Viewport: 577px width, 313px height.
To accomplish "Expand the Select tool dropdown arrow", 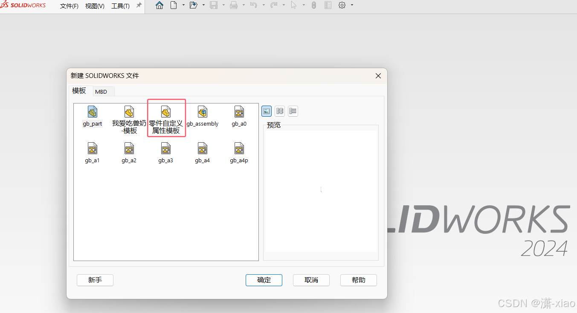I will pos(304,6).
